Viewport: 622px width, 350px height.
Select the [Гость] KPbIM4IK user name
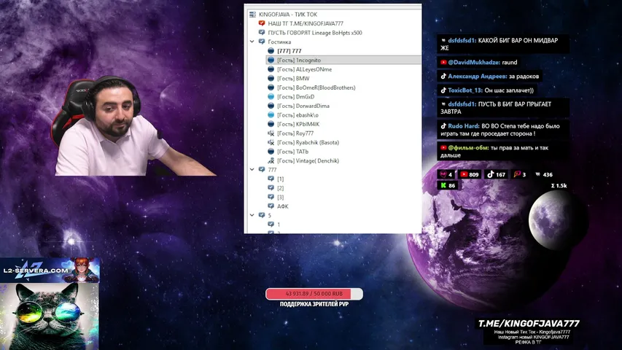pos(298,124)
